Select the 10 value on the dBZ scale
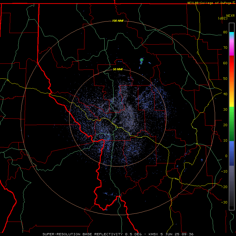This screenshot has width=236, height=236. [225, 141]
